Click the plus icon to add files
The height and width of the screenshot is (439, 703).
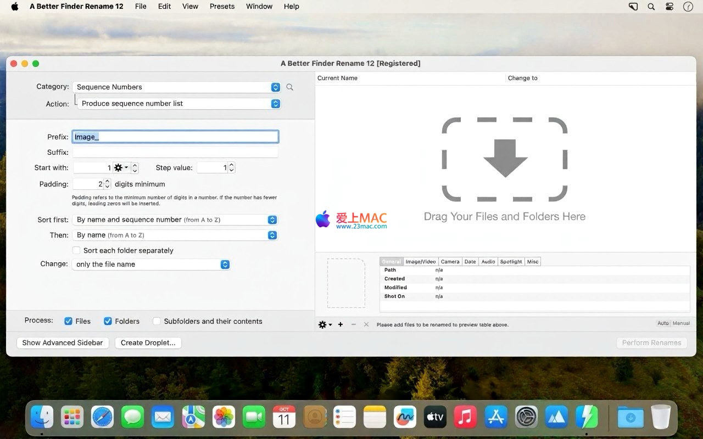341,325
